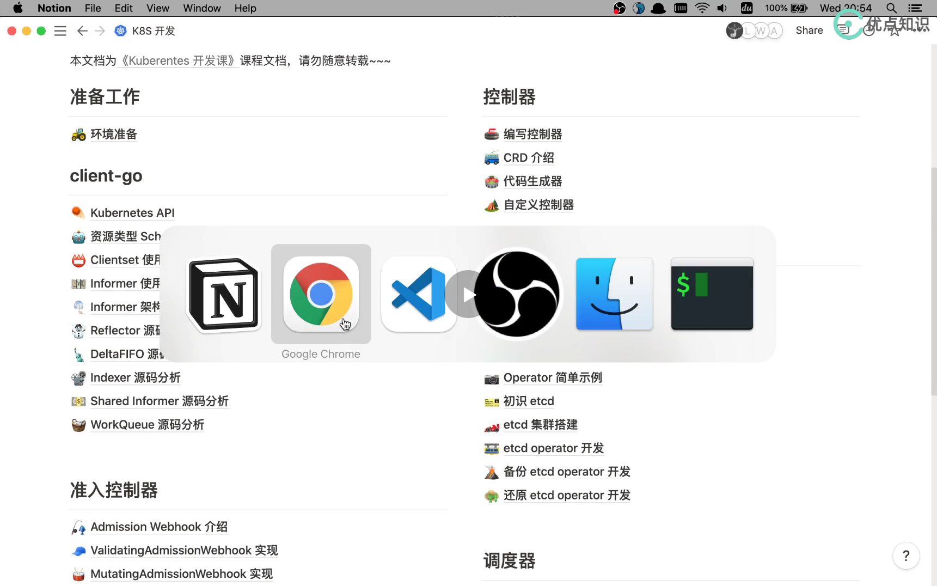The width and height of the screenshot is (937, 586).
Task: Open 还原 etcd operator 开发 page link
Action: pos(567,495)
